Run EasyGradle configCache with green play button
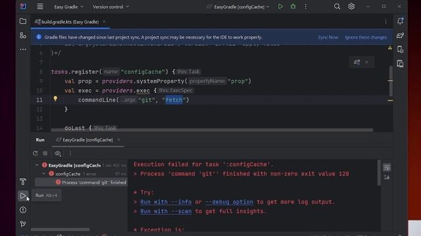 (x=280, y=7)
